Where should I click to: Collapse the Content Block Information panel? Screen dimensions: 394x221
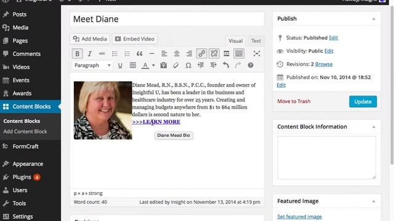374,127
